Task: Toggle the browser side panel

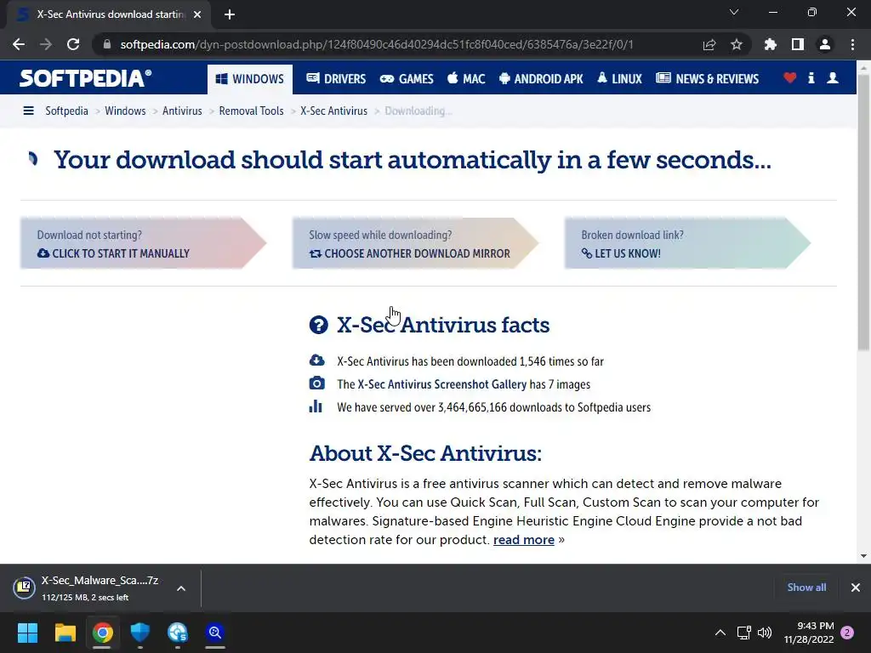Action: (798, 44)
